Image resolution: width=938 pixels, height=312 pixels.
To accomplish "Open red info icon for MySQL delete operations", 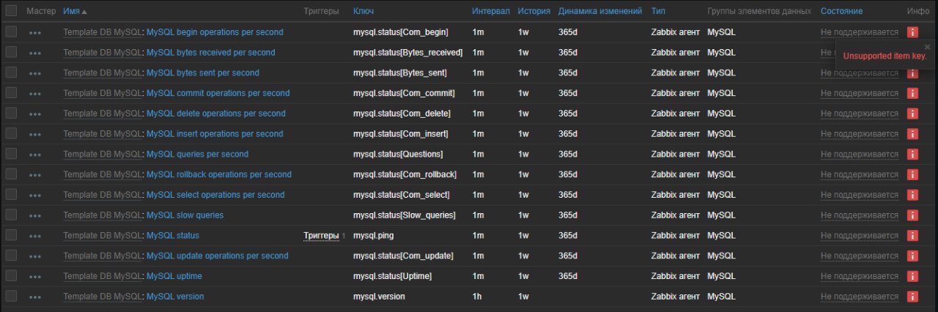I will pyautogui.click(x=912, y=114).
